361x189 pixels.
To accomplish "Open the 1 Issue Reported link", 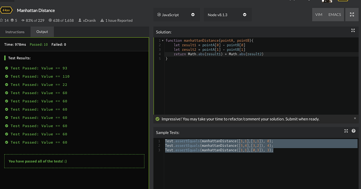I will coord(119,20).
